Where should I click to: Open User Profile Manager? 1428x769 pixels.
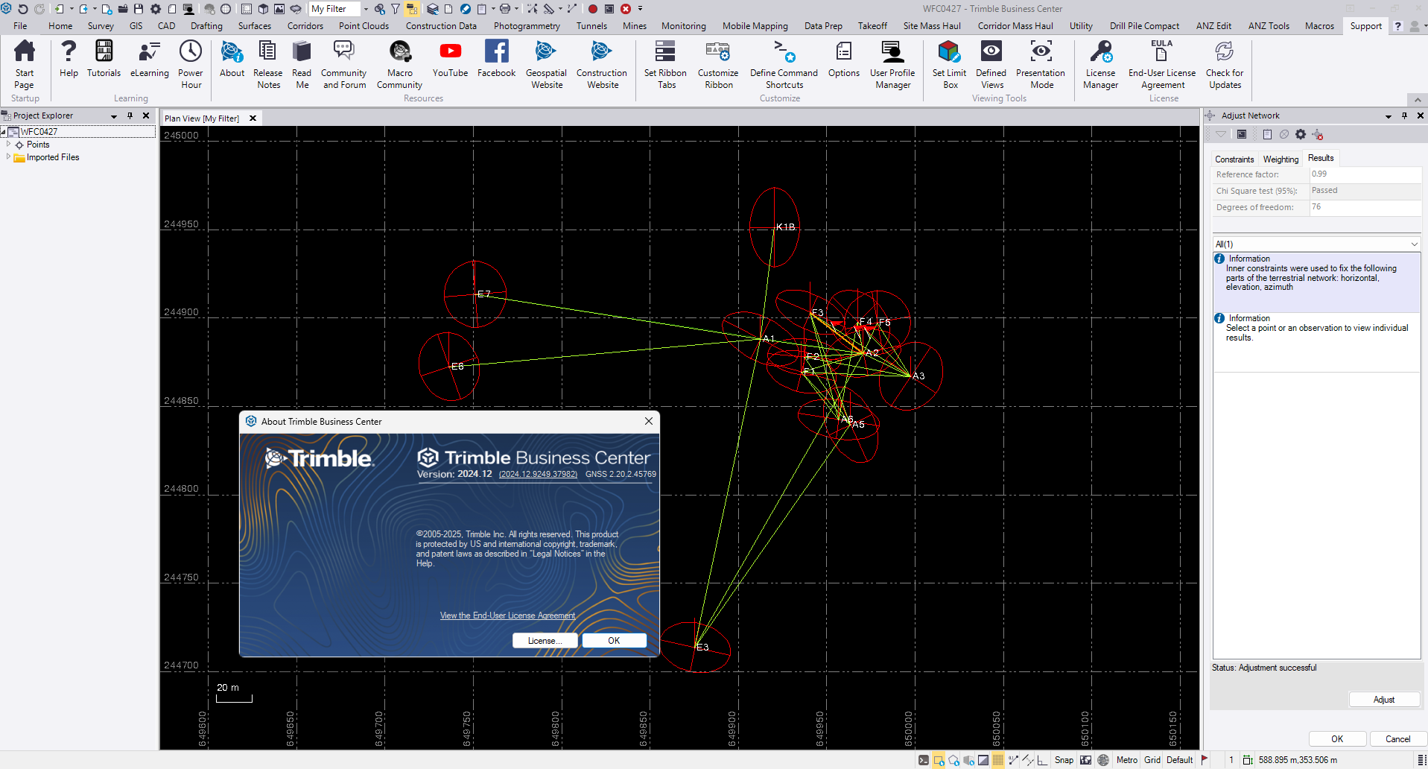[x=892, y=65]
